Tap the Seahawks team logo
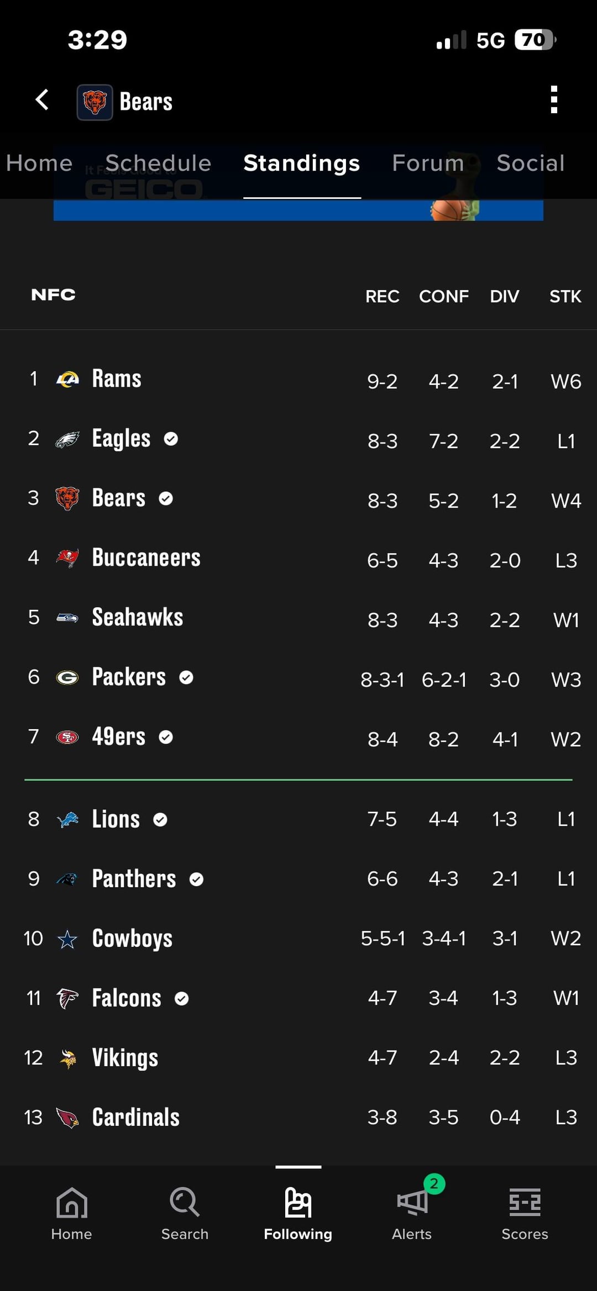Screen dimensions: 597x1291 pos(67,618)
